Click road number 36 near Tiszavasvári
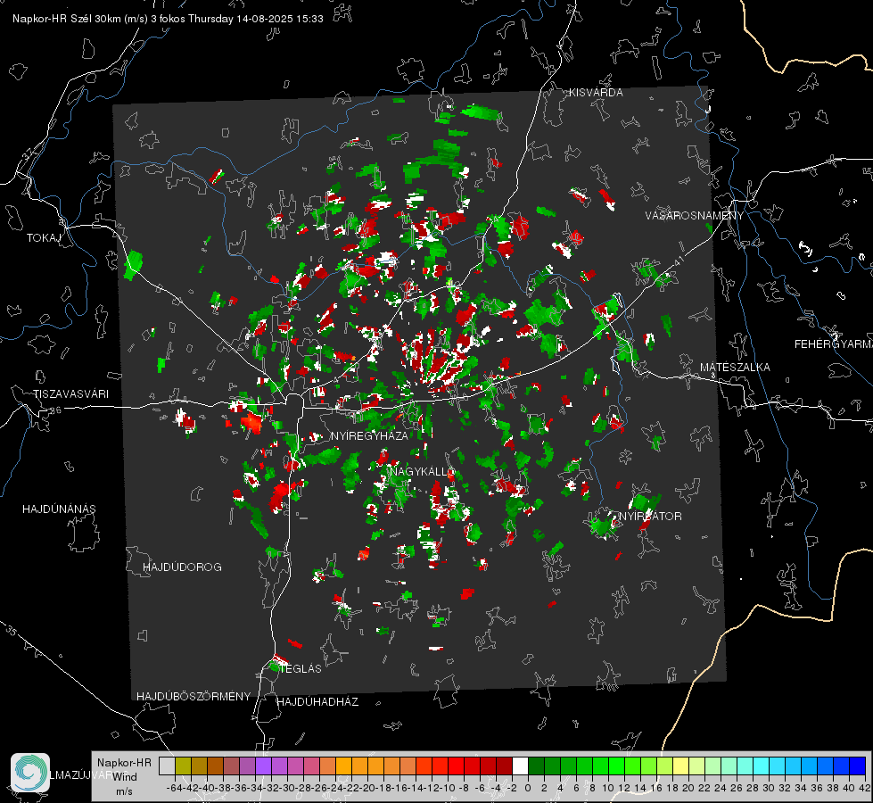Viewport: 873px width, 803px height. [55, 410]
